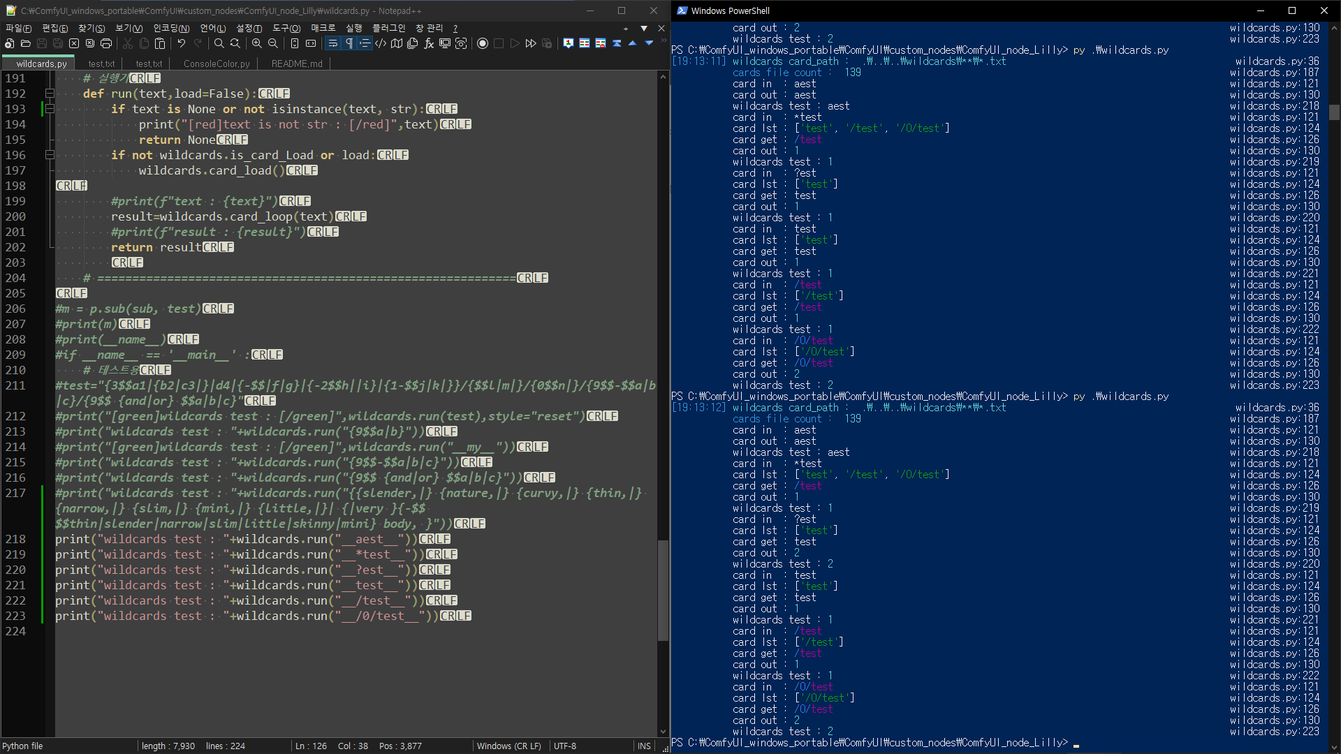Collapse fold marker on line 196
1341x754 pixels.
click(50, 155)
